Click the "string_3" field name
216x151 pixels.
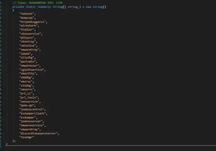click(74, 7)
